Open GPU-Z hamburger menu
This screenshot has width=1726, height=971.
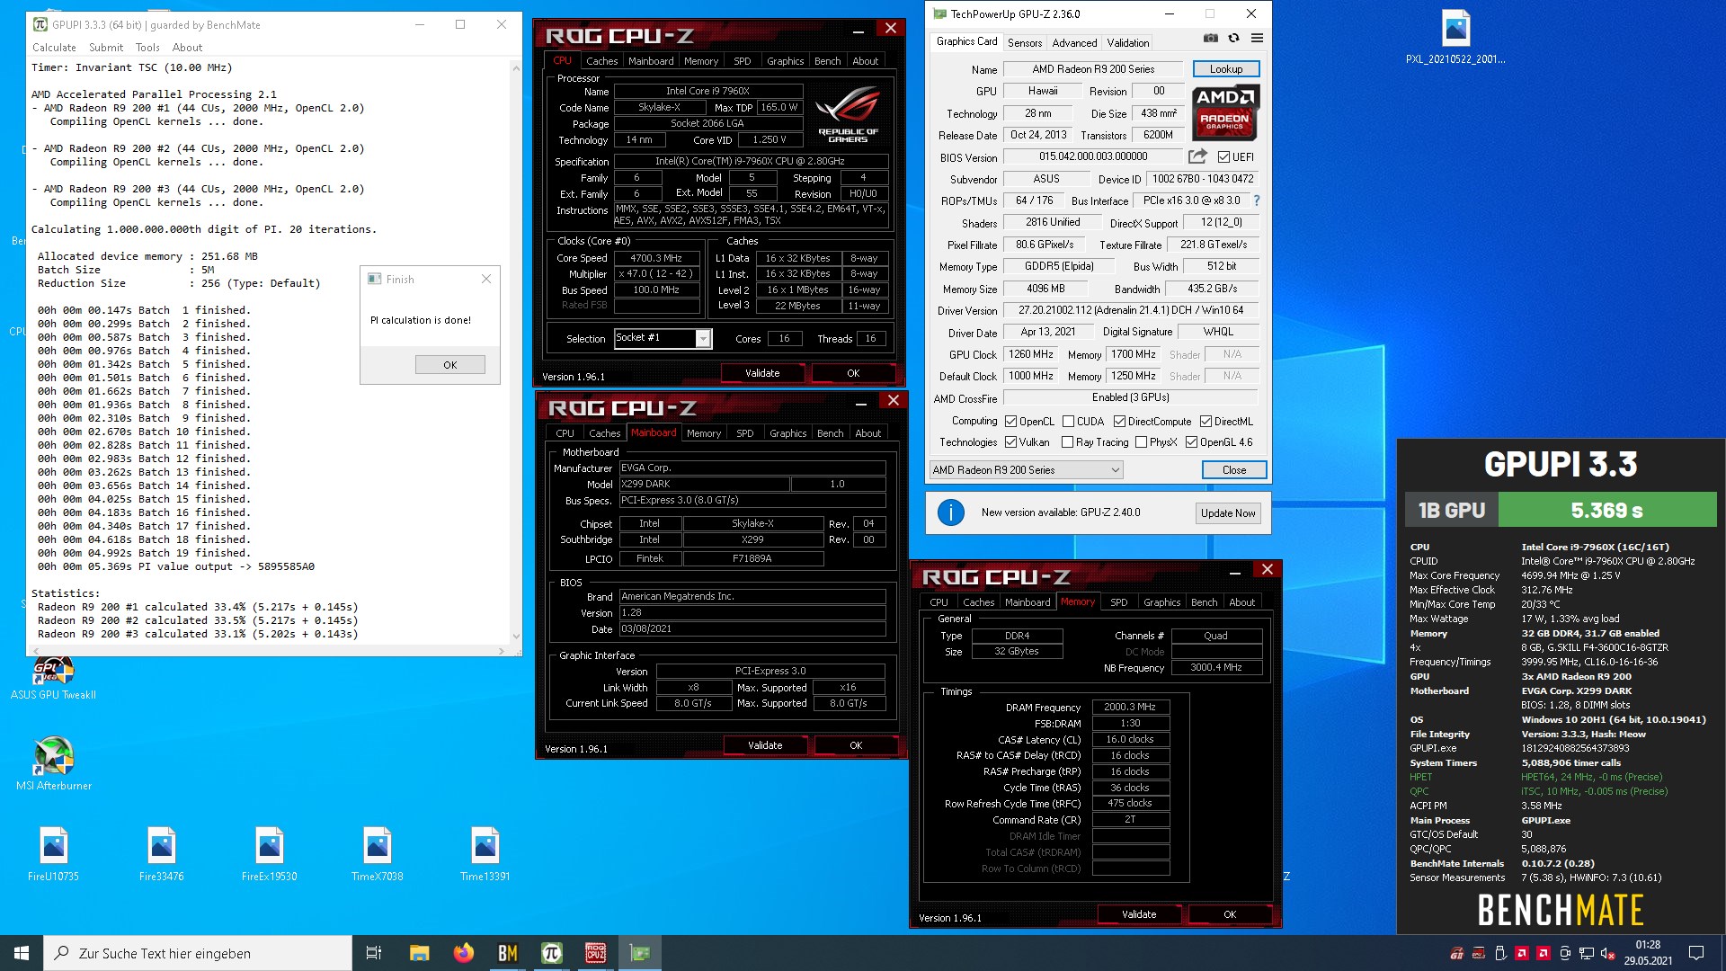1257,39
